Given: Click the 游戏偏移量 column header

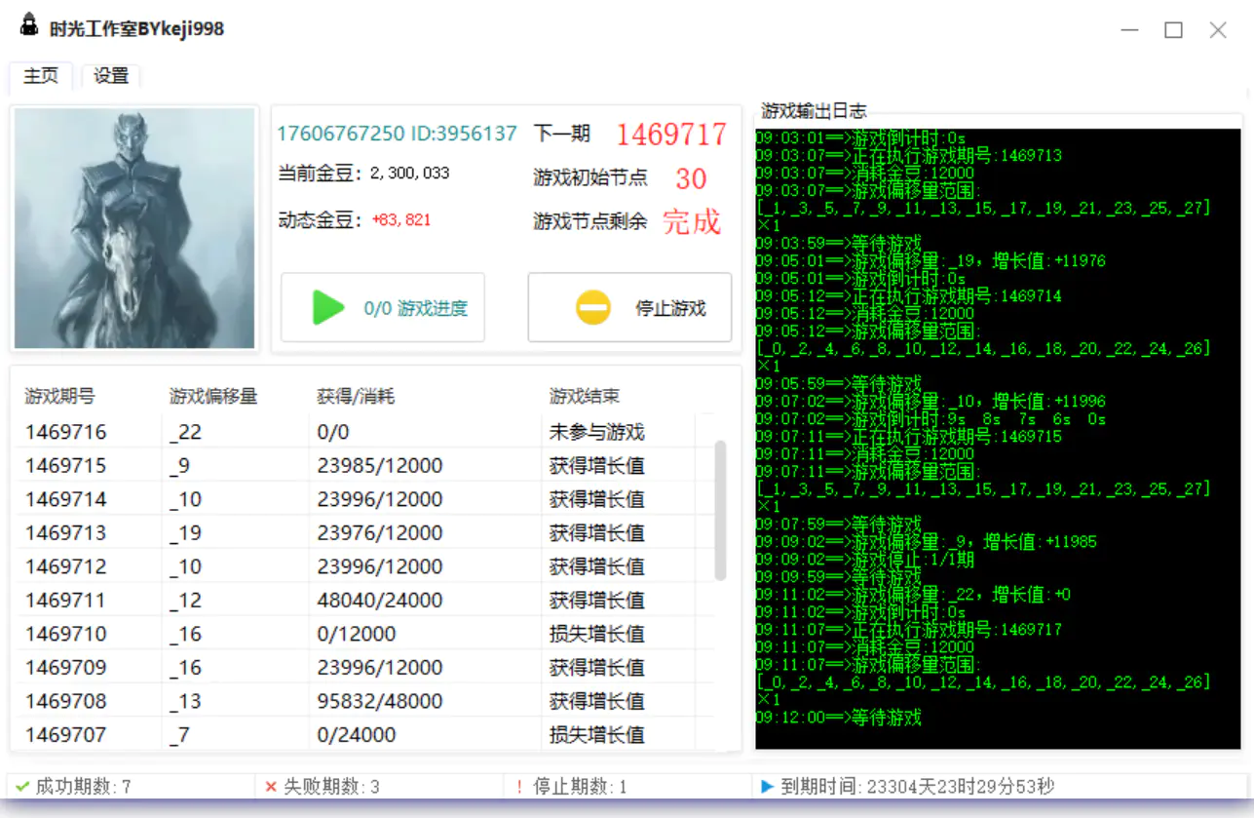Looking at the screenshot, I should [212, 396].
